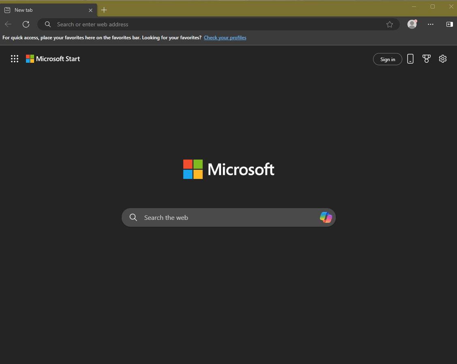Focus the address bar input

click(219, 24)
